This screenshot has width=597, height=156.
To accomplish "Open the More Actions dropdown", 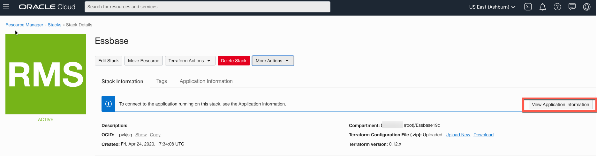I will (273, 61).
